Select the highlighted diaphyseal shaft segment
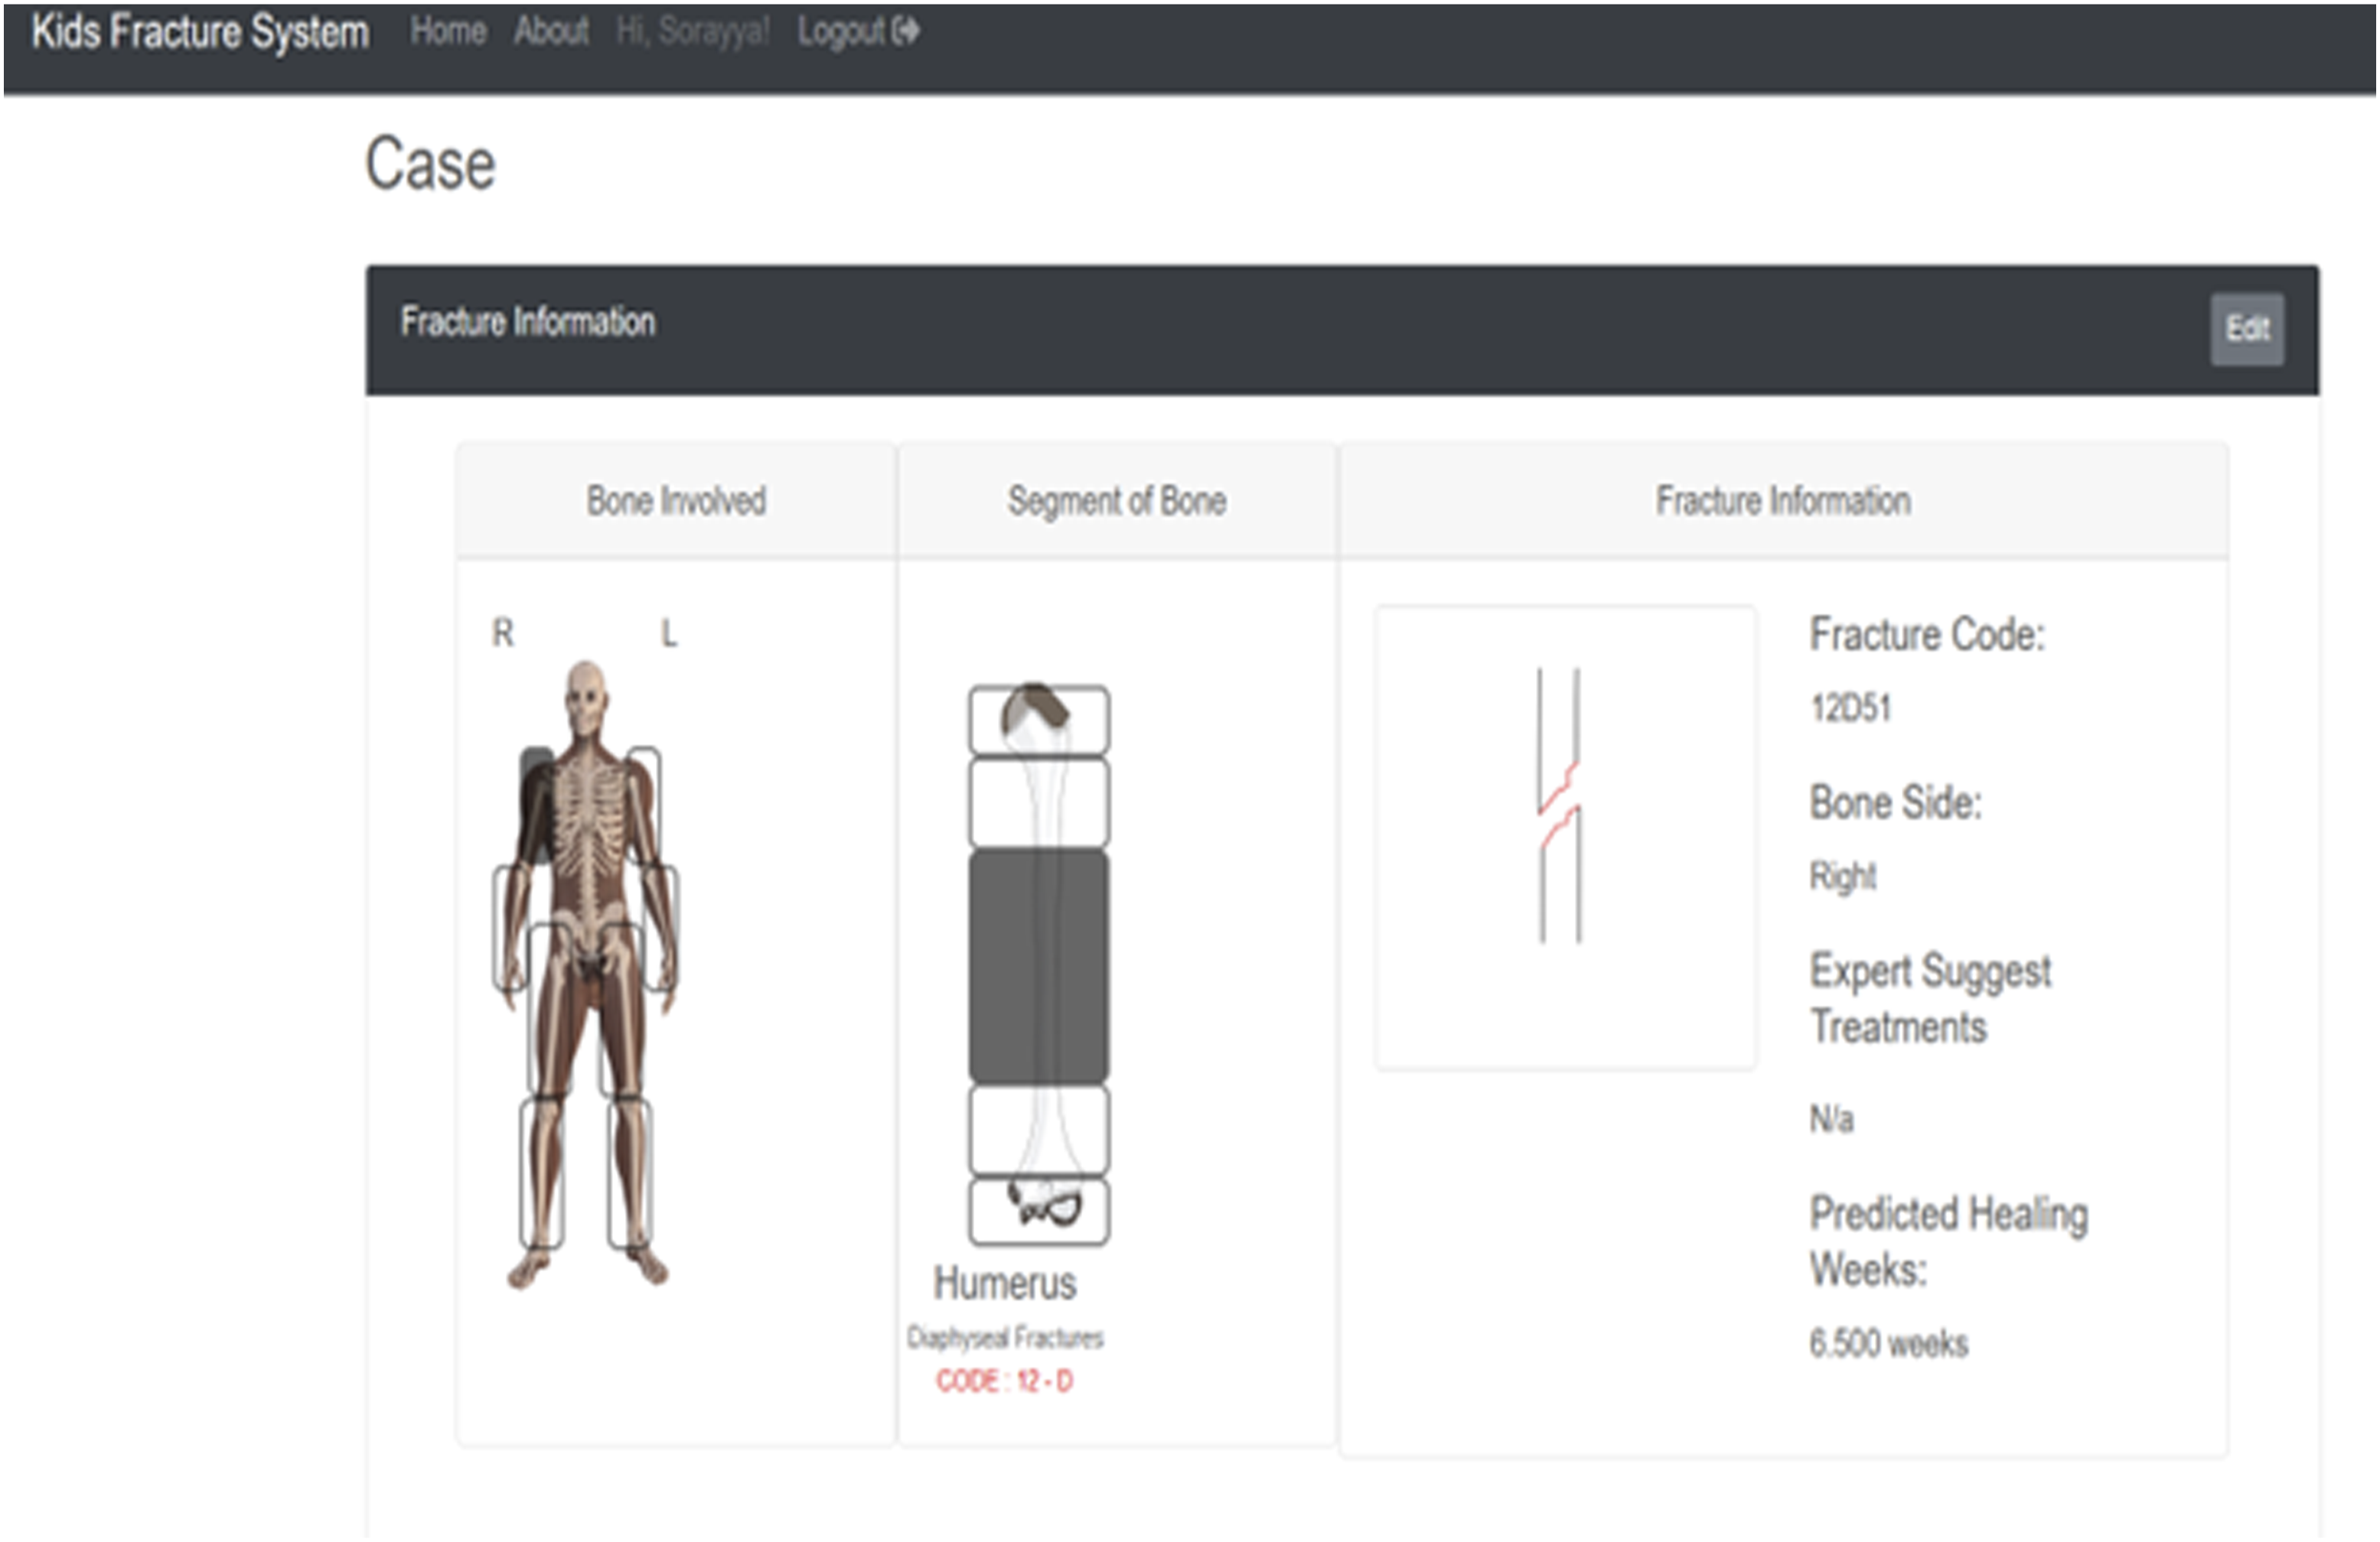2380x1542 pixels. (1038, 966)
